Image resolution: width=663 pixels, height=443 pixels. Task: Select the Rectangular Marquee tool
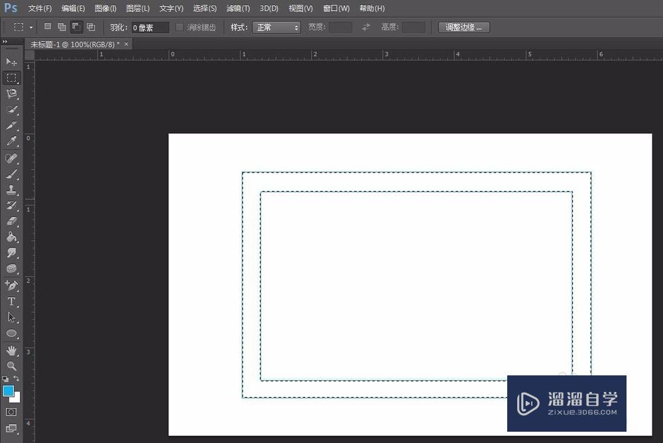pos(11,78)
